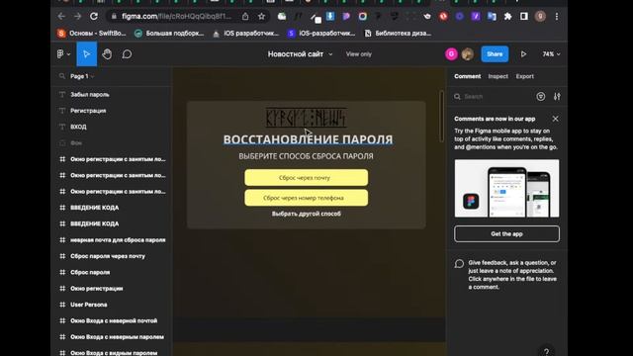633x356 pixels.
Task: Start the prototype Present play button
Action: tap(523, 54)
